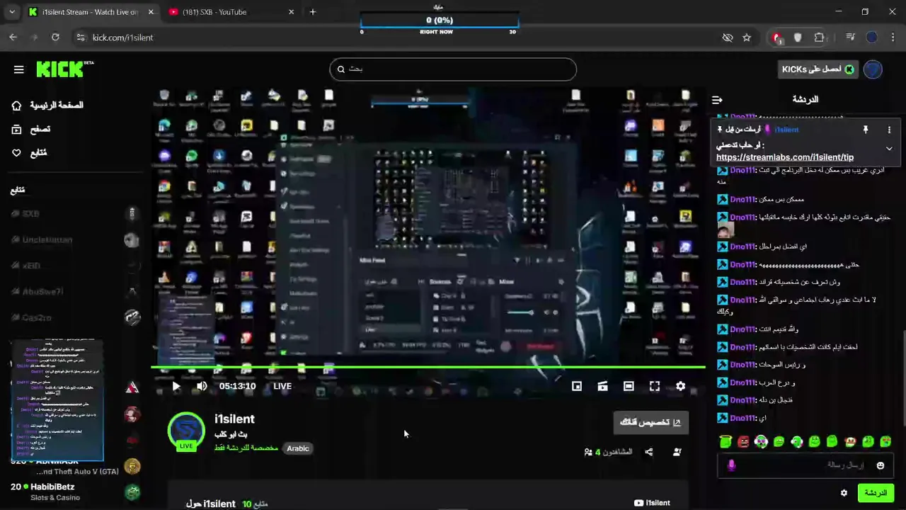Click the green الدردشة send button

876,493
